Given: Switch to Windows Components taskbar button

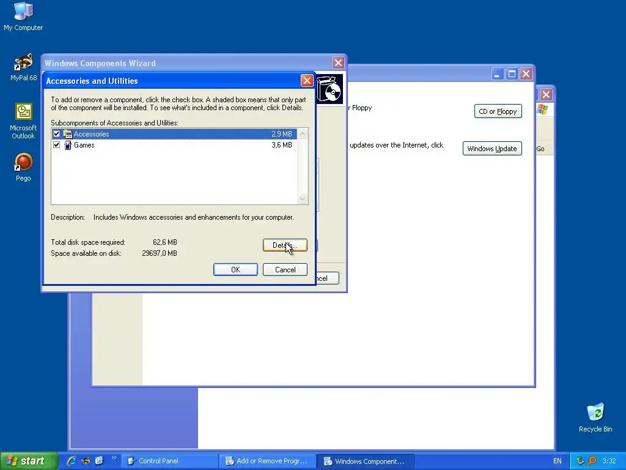Looking at the screenshot, I should (366, 461).
